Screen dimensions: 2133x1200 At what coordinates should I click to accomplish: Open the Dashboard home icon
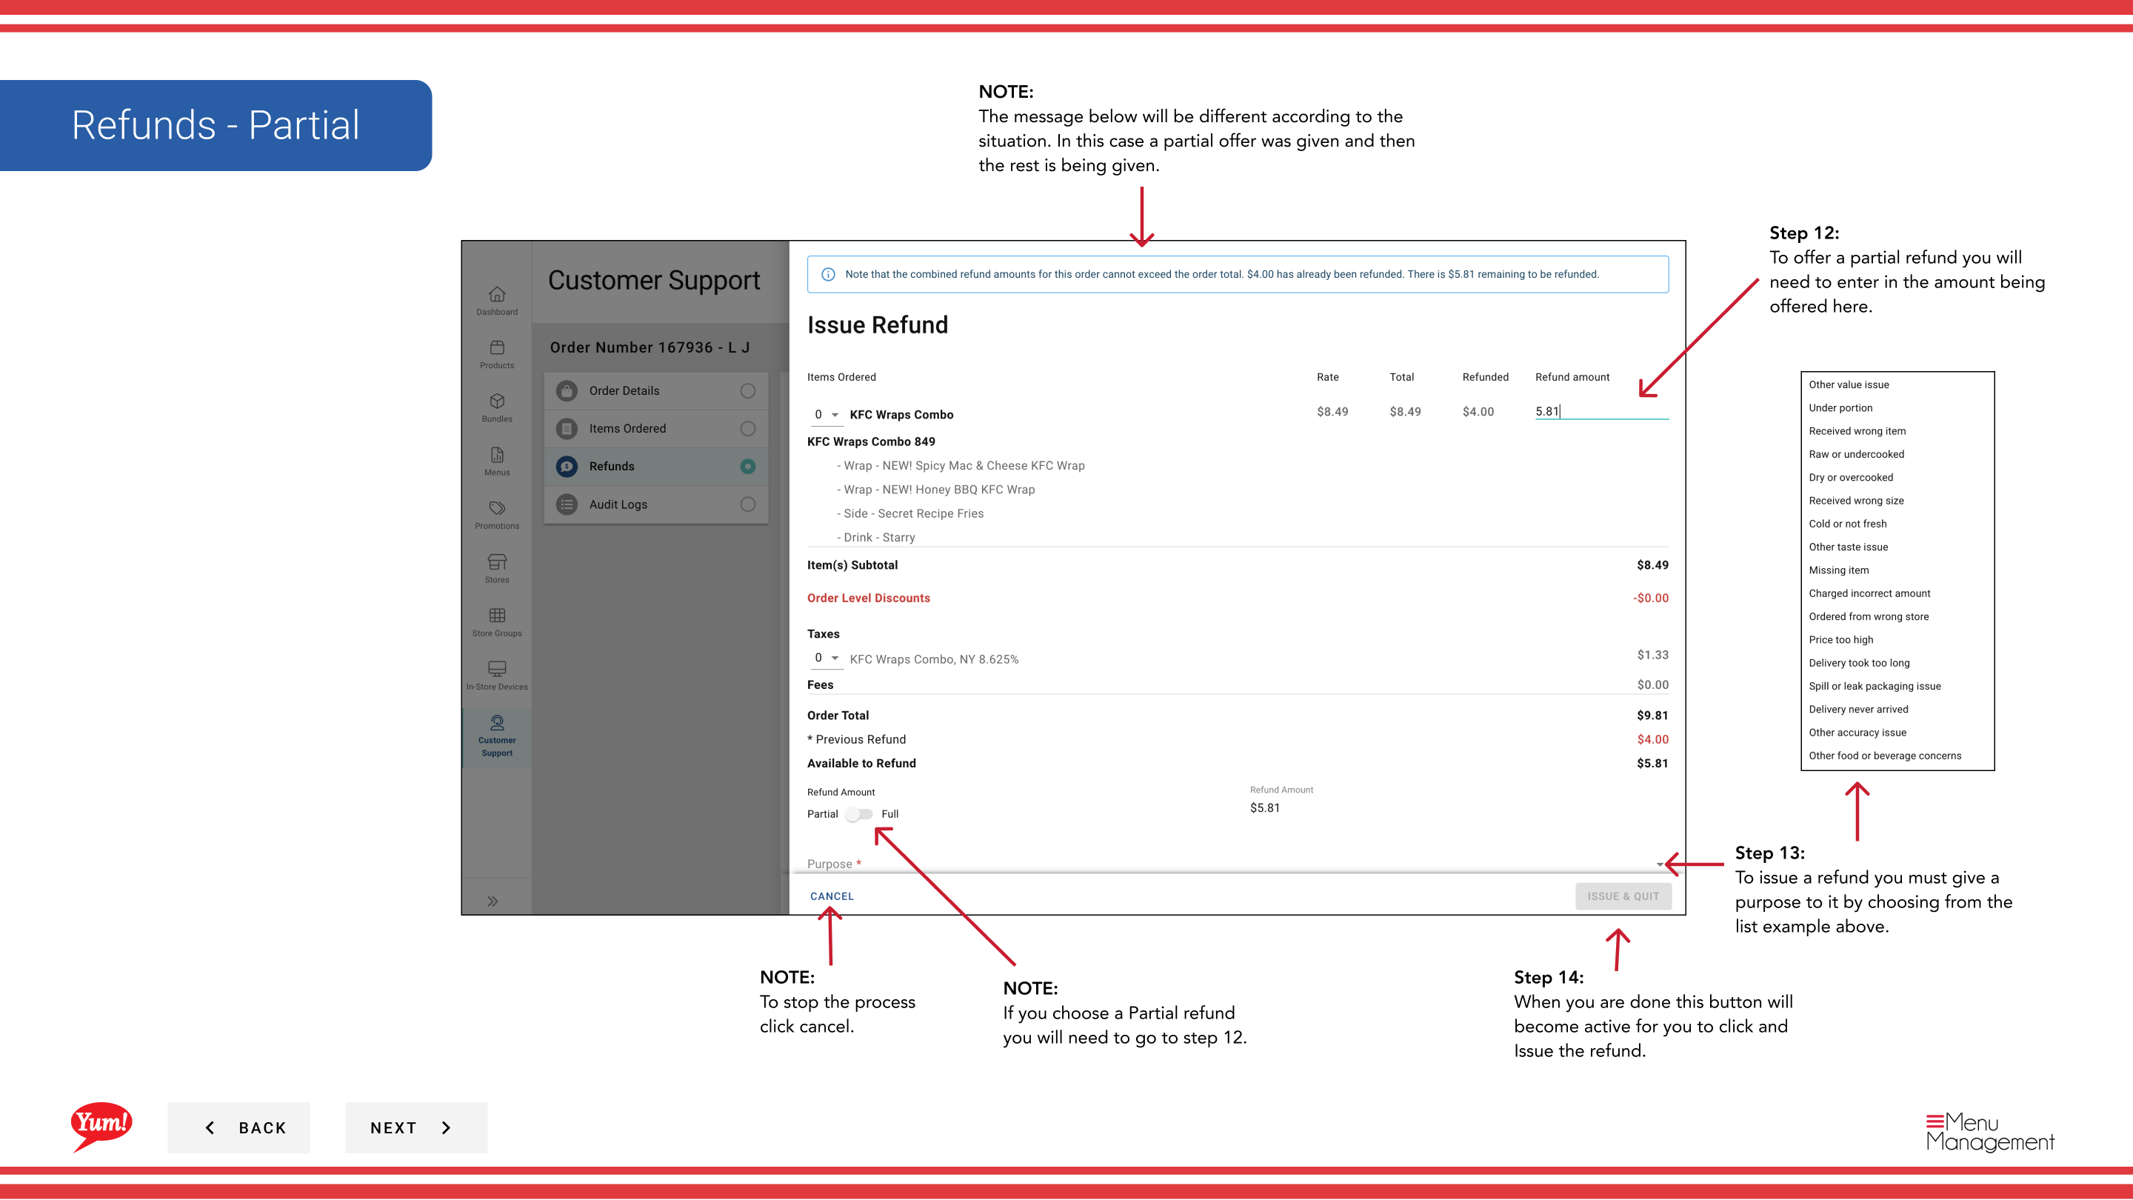[497, 294]
